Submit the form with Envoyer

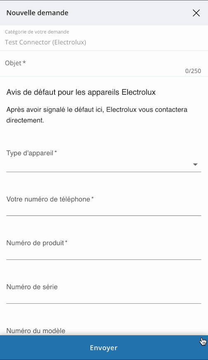(x=104, y=348)
